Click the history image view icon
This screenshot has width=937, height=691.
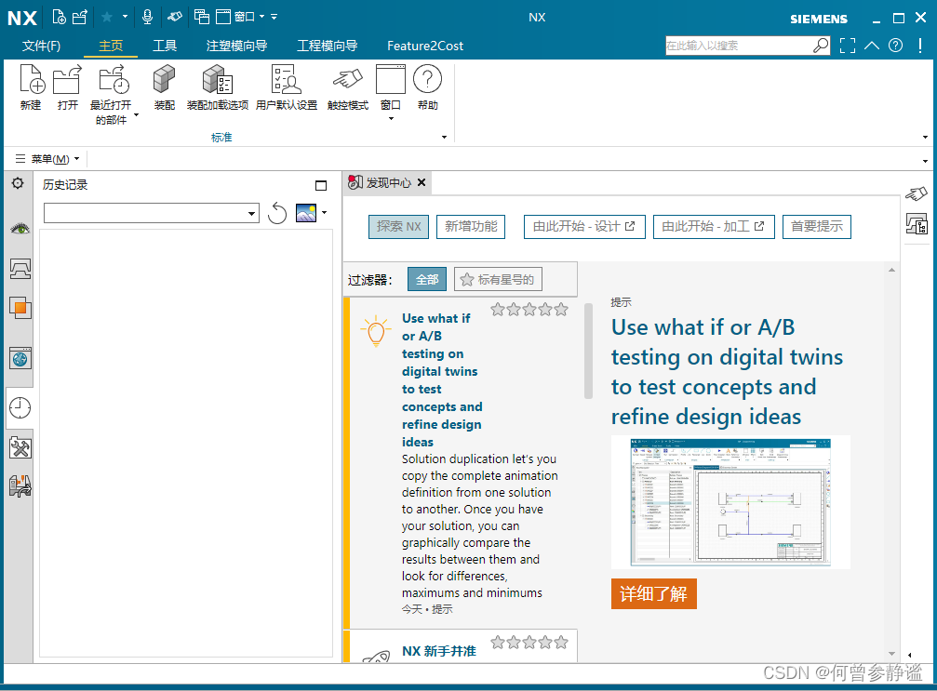[306, 213]
